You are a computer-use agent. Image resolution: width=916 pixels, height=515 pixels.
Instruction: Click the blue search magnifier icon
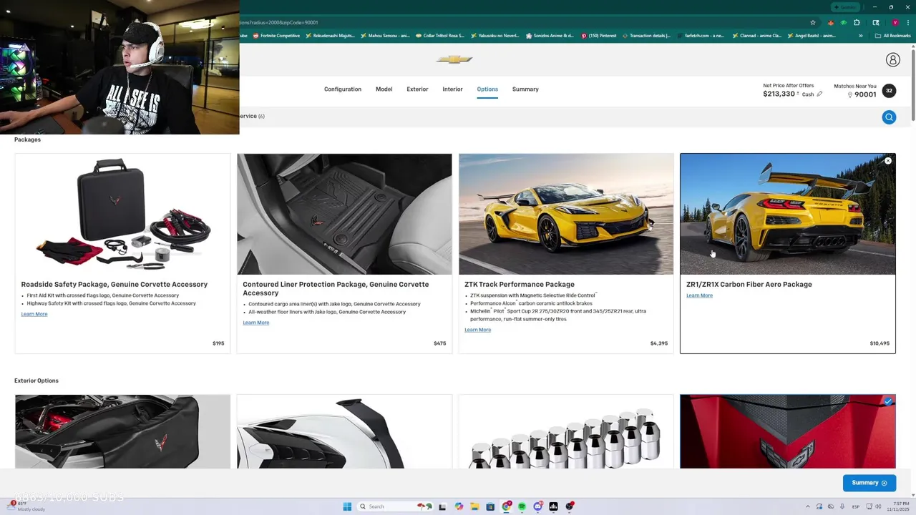tap(889, 117)
